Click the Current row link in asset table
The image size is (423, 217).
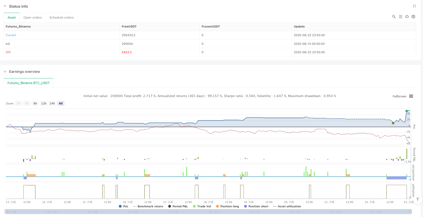[11, 35]
